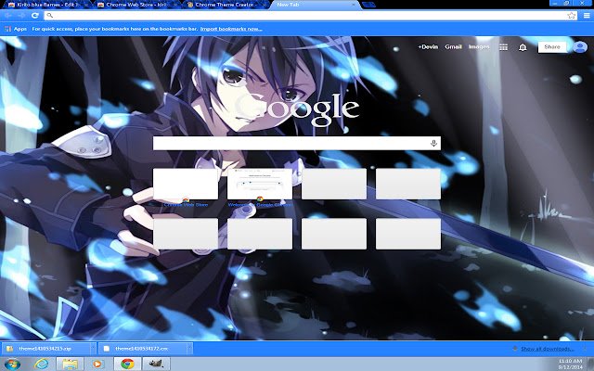
Task: Open Google notifications bell icon
Action: [523, 47]
